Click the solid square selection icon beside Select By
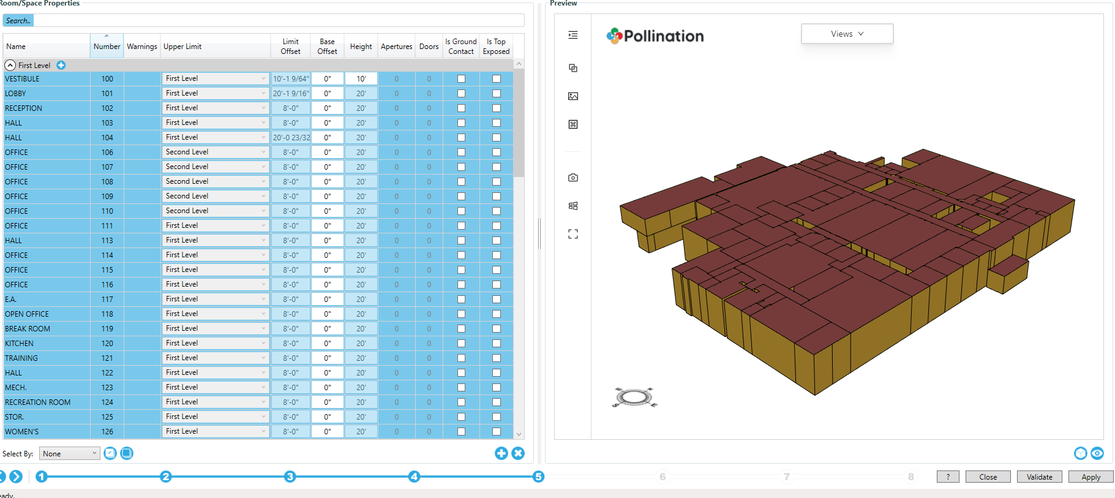Image resolution: width=1115 pixels, height=498 pixels. [127, 453]
